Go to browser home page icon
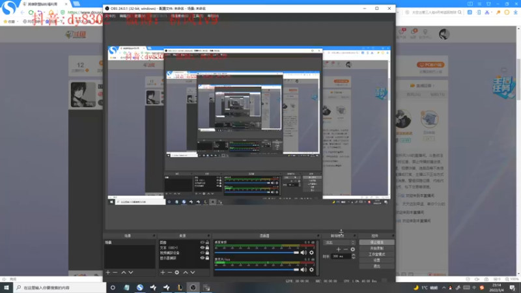Screen dimensions: 521x293 pyautogui.click(x=51, y=12)
